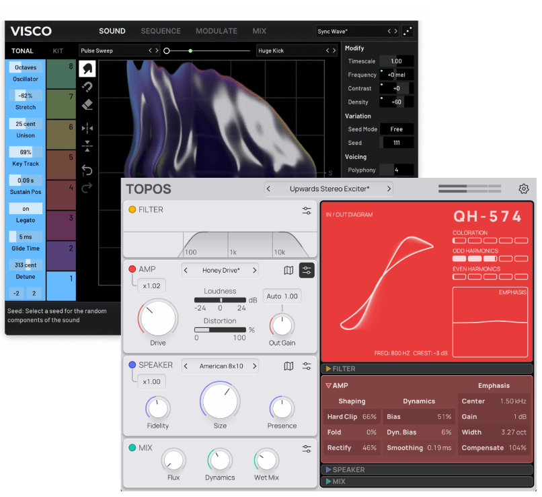Toggle the SPEAKER section power dot
542x497 pixels.
pos(132,365)
